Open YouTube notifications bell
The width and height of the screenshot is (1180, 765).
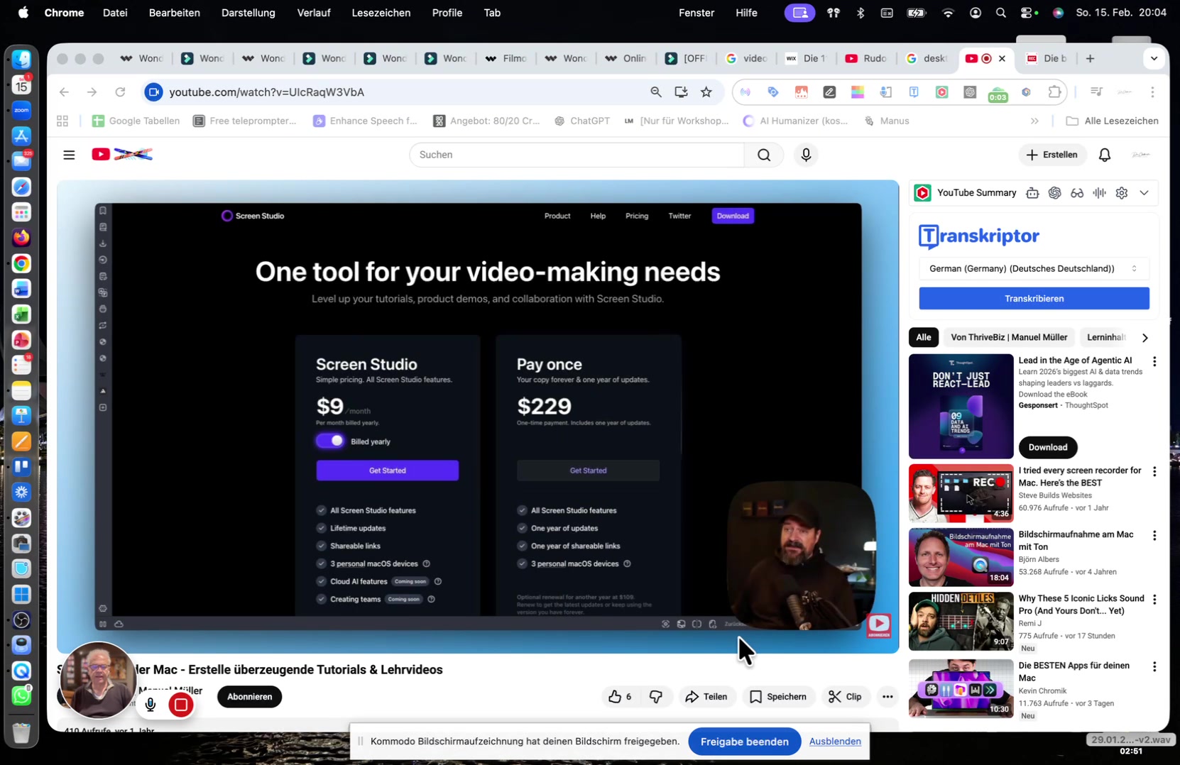(1105, 155)
